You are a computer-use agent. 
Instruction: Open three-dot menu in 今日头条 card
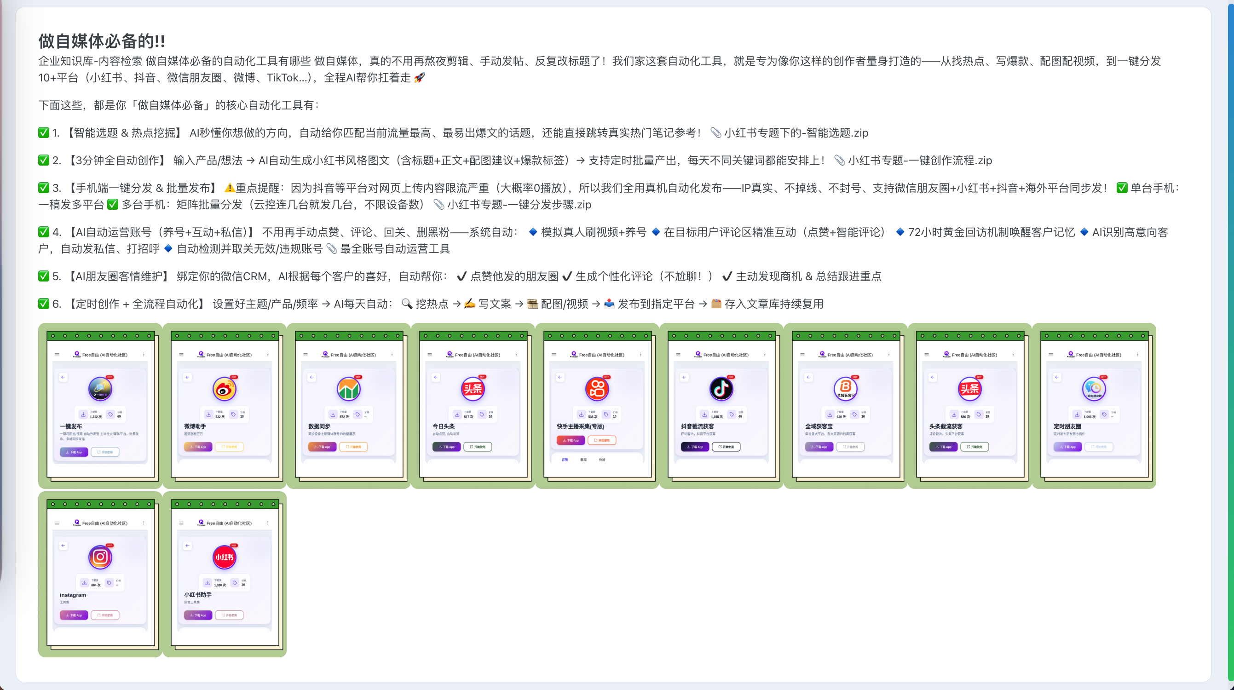(x=516, y=355)
